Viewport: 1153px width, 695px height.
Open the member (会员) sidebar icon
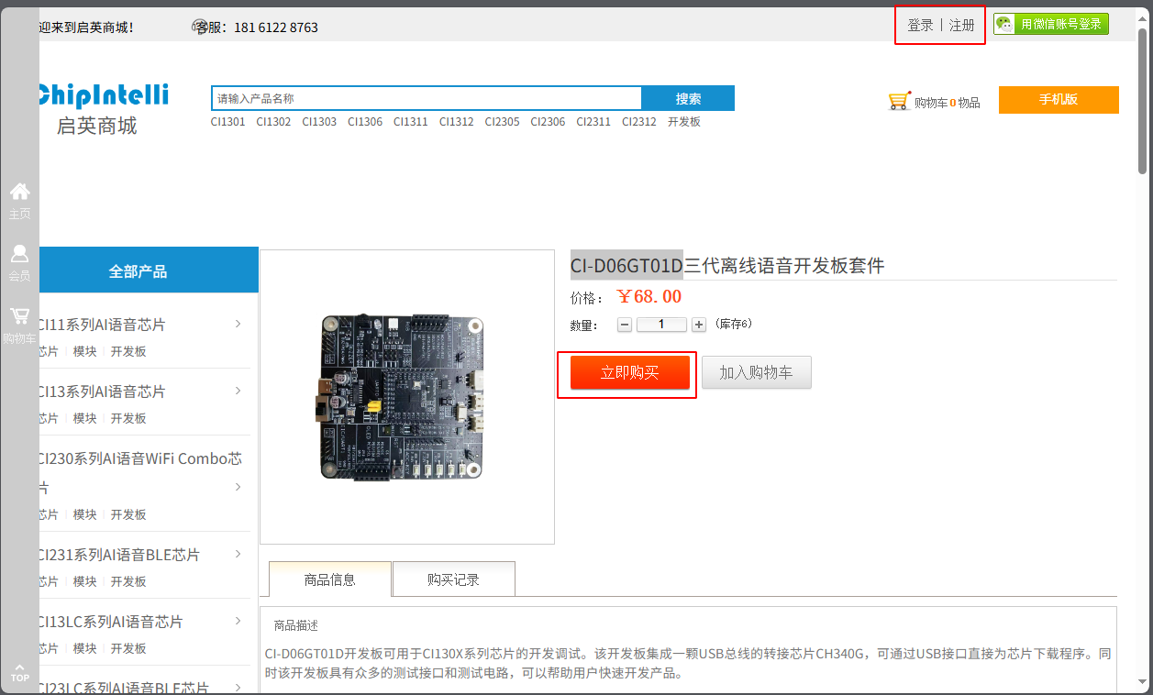pyautogui.click(x=19, y=263)
